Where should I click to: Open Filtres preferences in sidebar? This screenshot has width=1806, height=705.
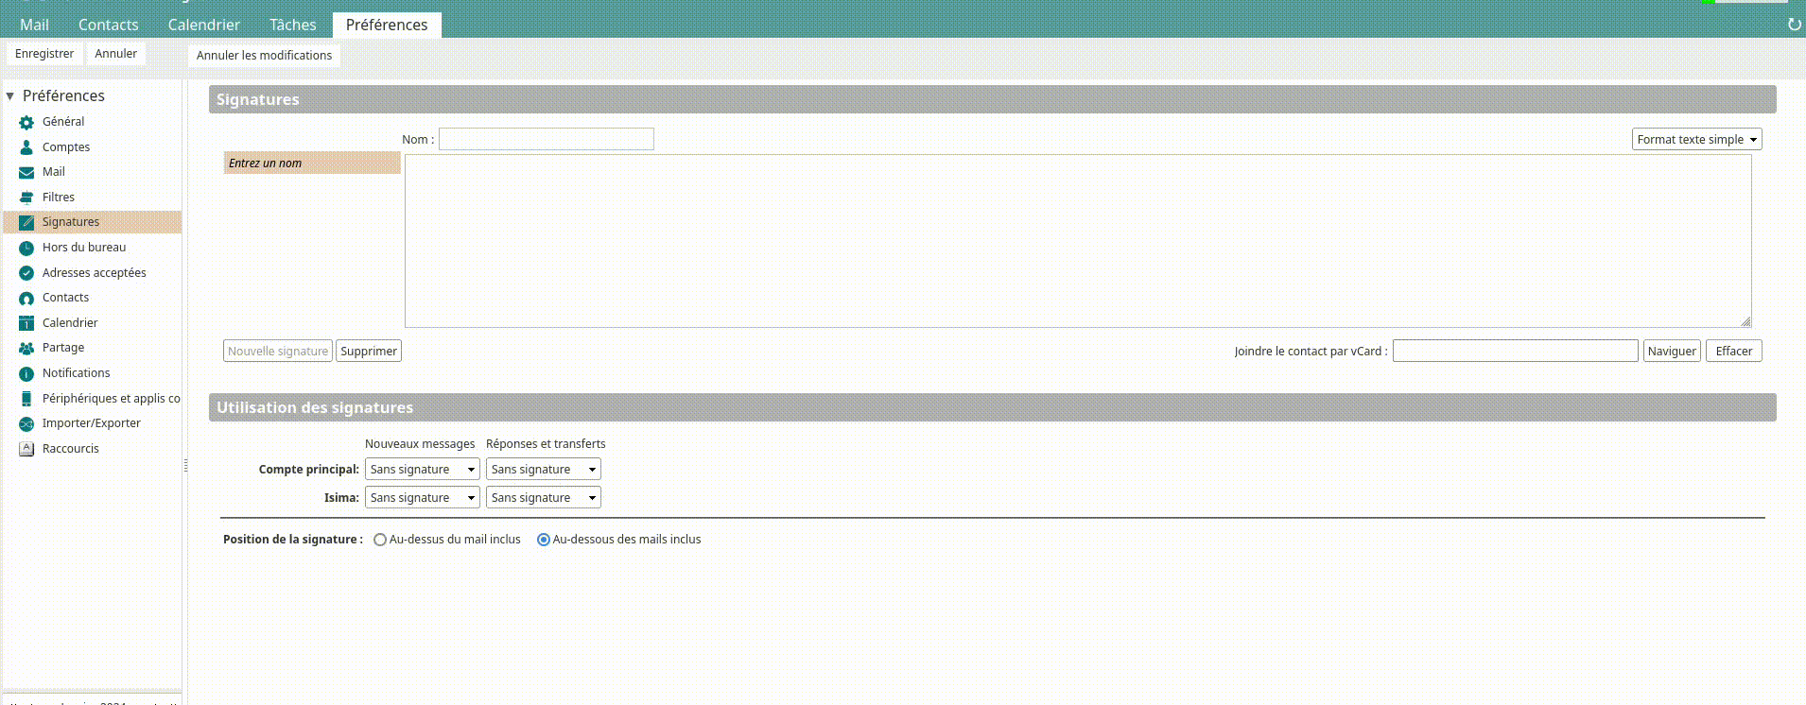[59, 198]
